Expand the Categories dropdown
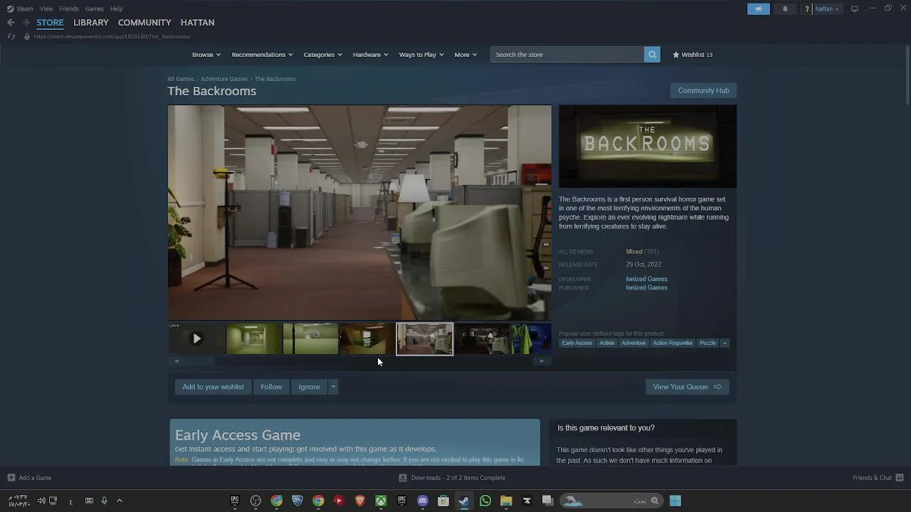911x512 pixels. pyautogui.click(x=323, y=55)
